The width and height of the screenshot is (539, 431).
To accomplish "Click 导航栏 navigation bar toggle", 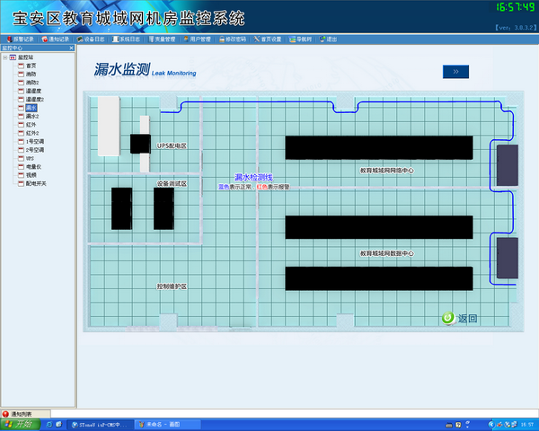I will (x=299, y=40).
